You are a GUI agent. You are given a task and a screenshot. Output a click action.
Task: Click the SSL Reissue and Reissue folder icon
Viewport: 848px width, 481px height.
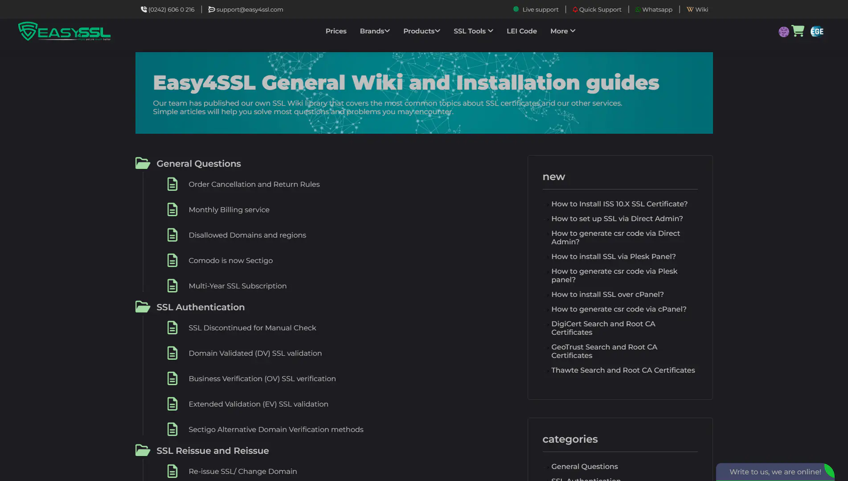coord(143,450)
